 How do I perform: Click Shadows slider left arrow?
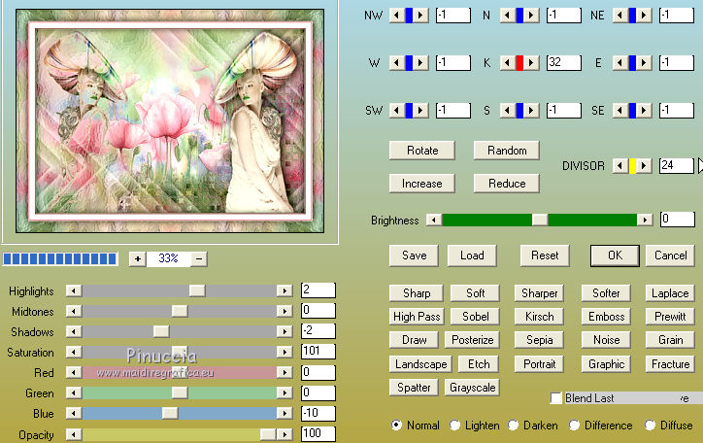[74, 331]
